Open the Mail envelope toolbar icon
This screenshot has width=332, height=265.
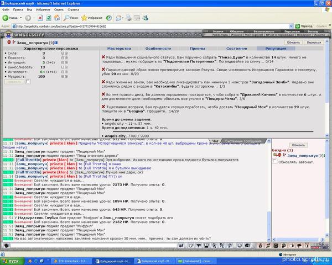(x=118, y=18)
